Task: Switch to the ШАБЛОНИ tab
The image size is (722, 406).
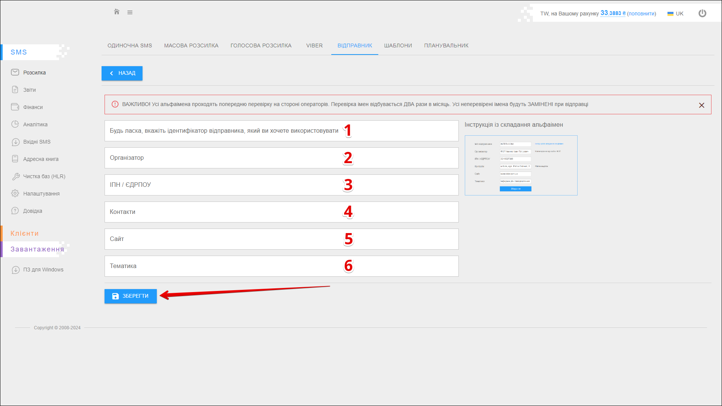Action: pos(398,45)
